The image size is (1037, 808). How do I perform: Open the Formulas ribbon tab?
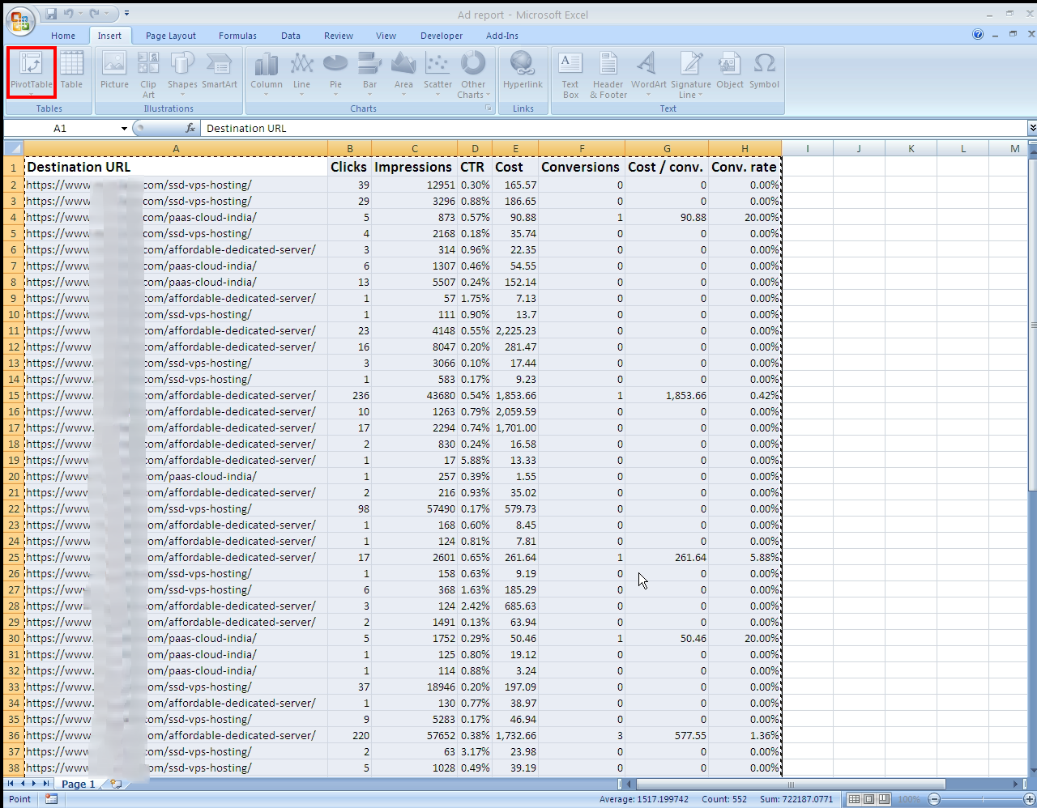(237, 36)
